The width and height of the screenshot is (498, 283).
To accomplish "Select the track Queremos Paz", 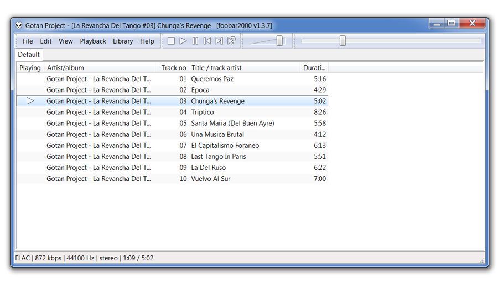I will (212, 79).
